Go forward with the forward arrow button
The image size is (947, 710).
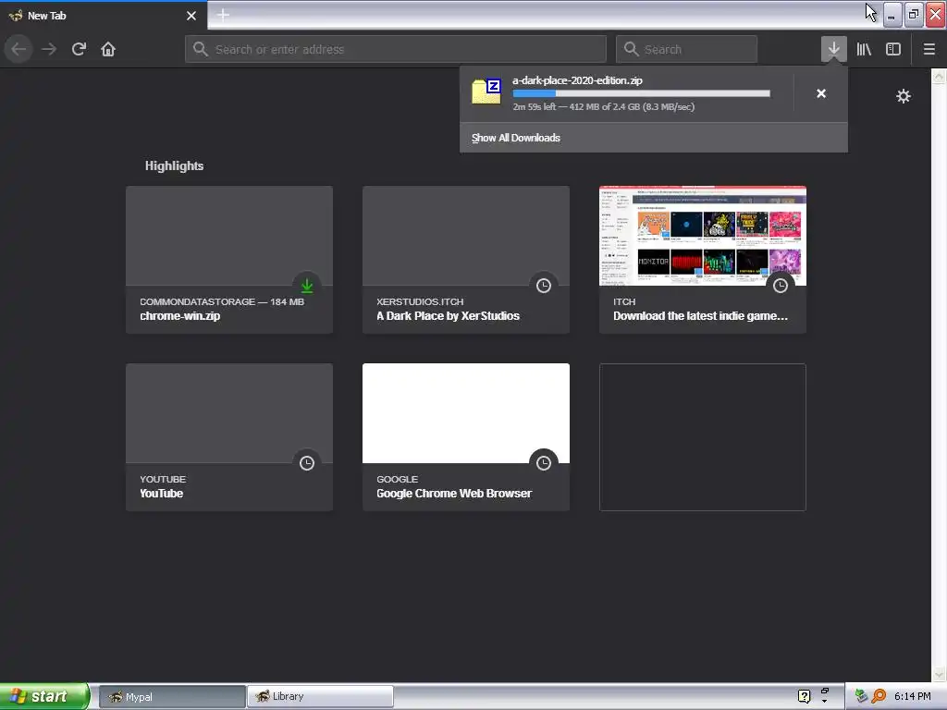49,49
